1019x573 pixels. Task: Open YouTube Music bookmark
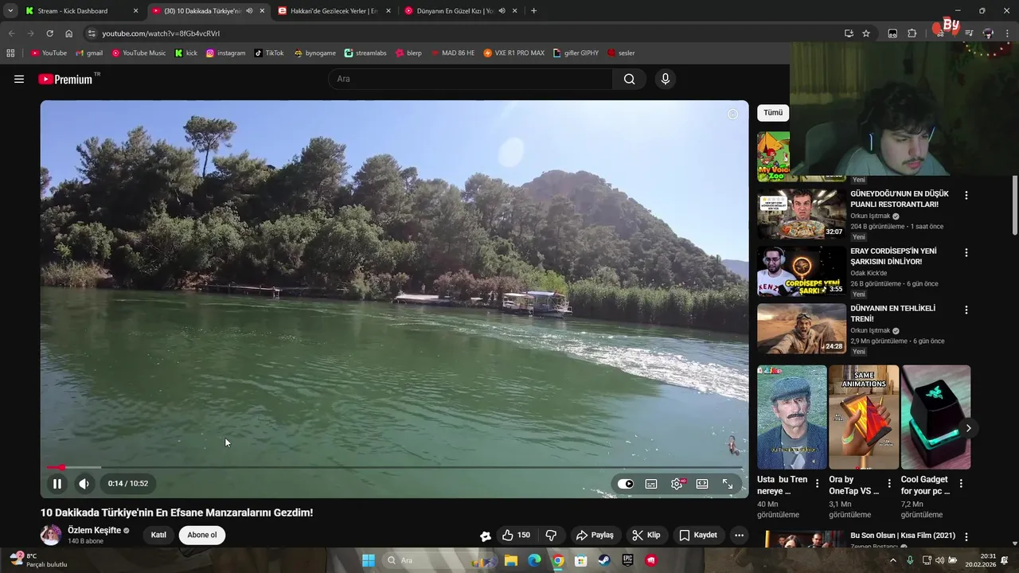[139, 53]
